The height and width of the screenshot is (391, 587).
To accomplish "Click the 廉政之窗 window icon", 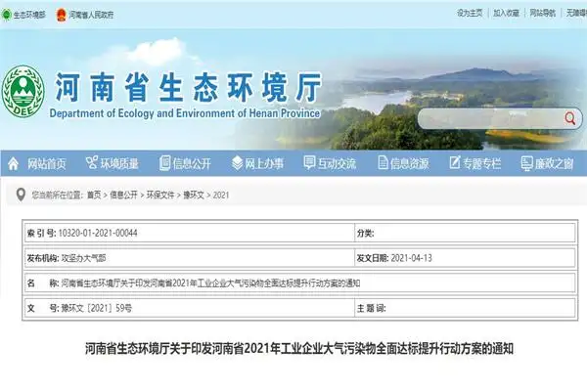I will pos(524,163).
